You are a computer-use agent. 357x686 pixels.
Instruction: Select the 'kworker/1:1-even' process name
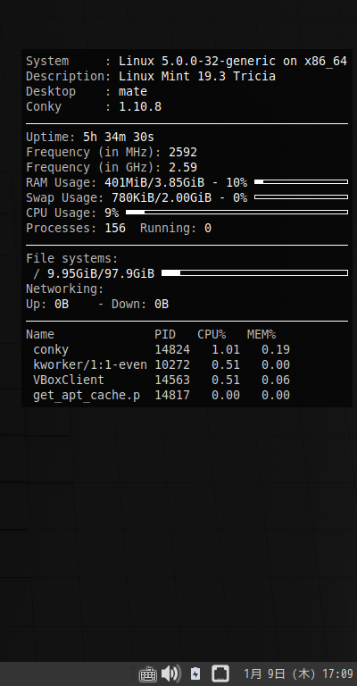(x=90, y=365)
